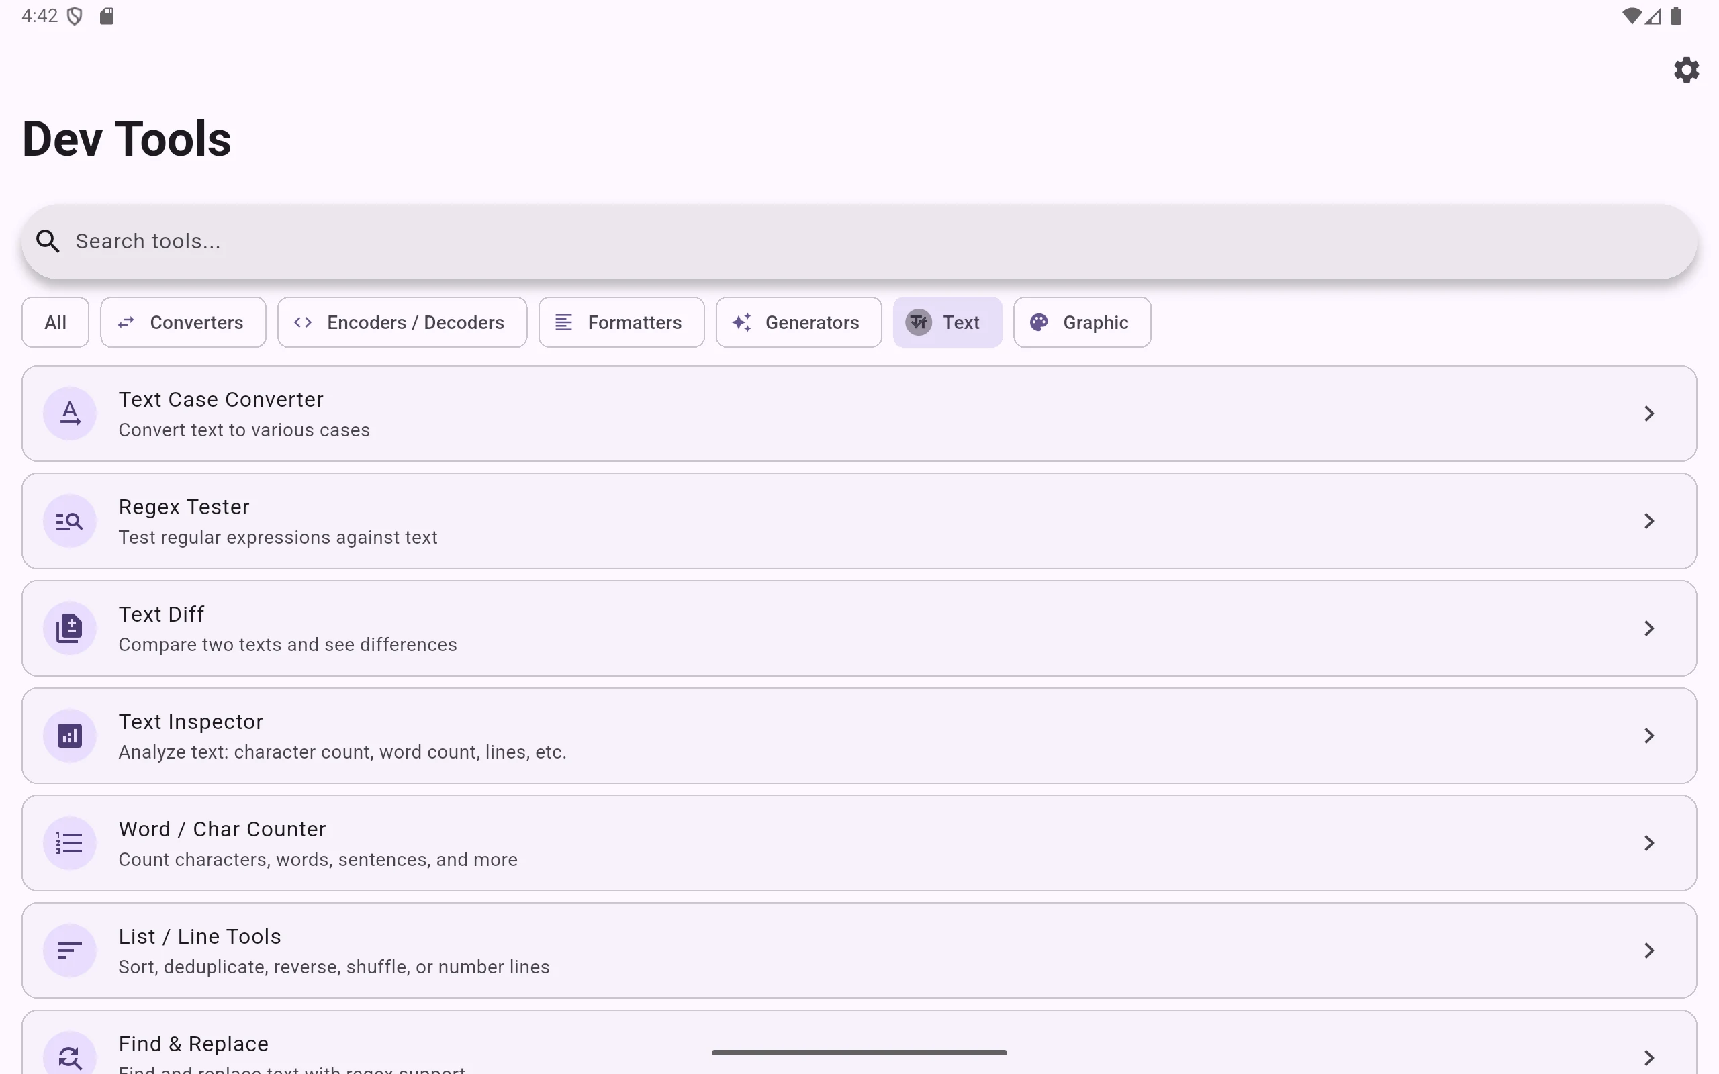Image resolution: width=1719 pixels, height=1074 pixels.
Task: Open chevron on List / Line Tools row
Action: tap(1649, 950)
